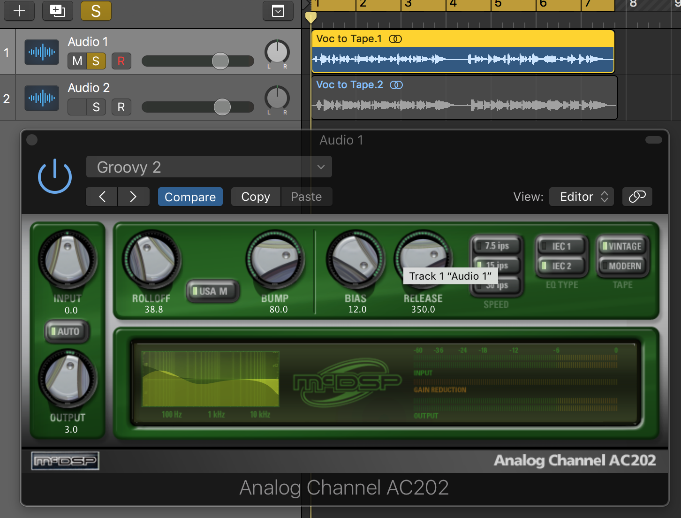Add a new track with plus button
The image size is (681, 518).
[19, 11]
